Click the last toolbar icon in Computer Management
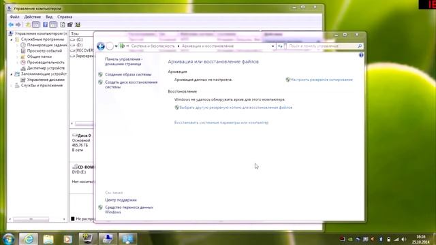Image resolution: width=436 pixels, height=245 pixels. (x=78, y=24)
